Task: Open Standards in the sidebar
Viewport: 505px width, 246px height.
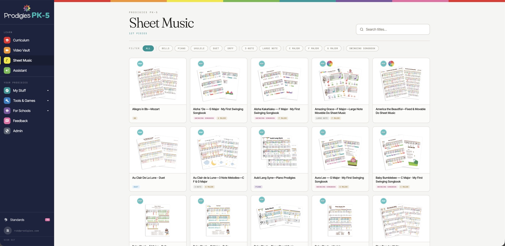Action: (x=17, y=220)
